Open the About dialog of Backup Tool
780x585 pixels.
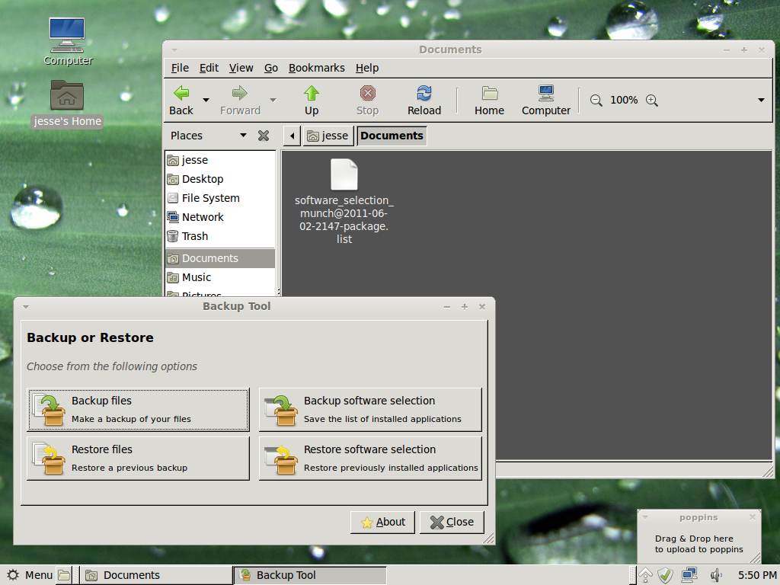382,523
